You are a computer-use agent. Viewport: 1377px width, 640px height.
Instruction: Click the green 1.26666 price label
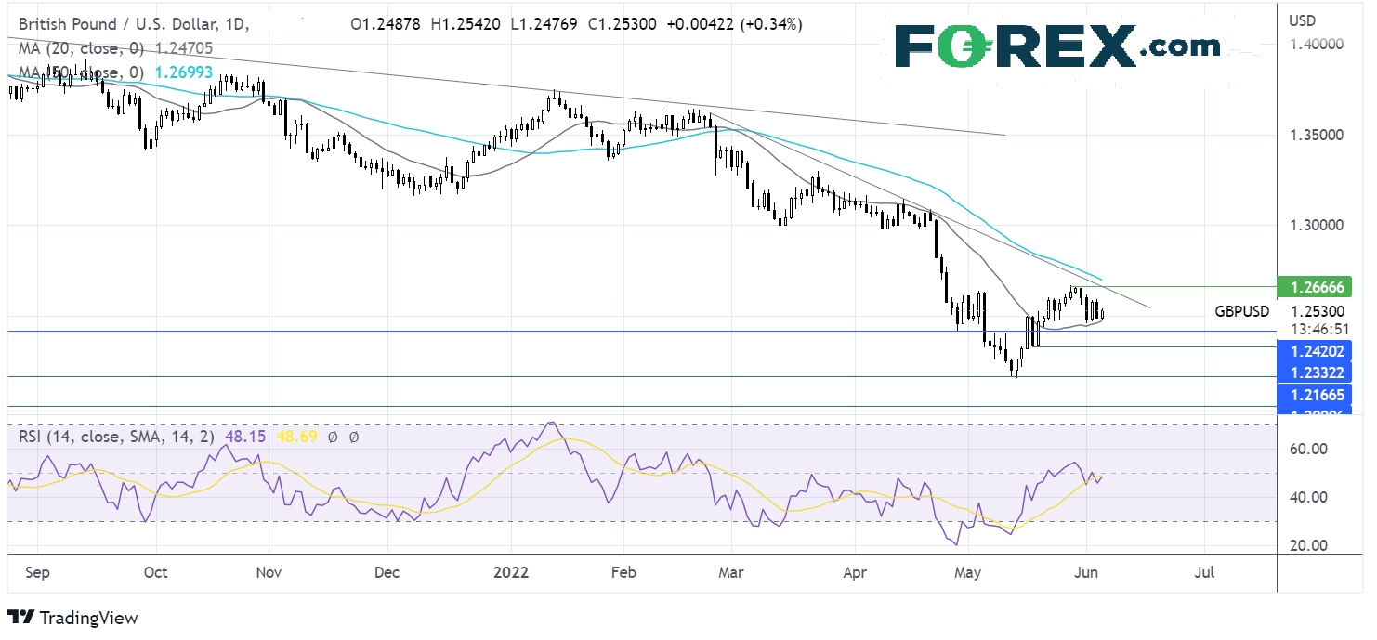[x=1318, y=288]
